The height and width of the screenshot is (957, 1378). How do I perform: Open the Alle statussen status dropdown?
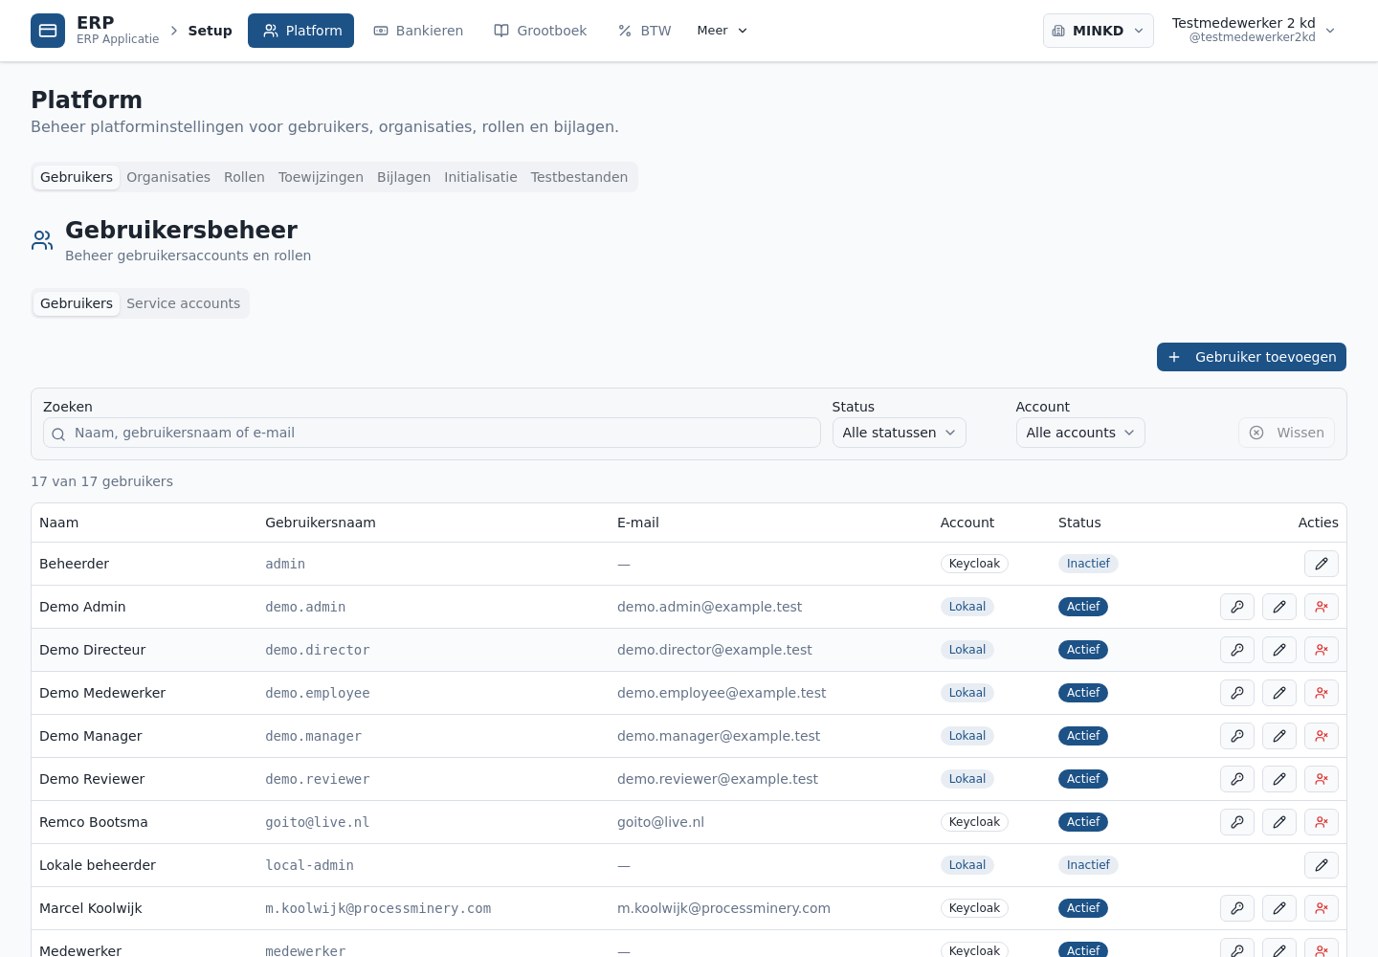[899, 433]
